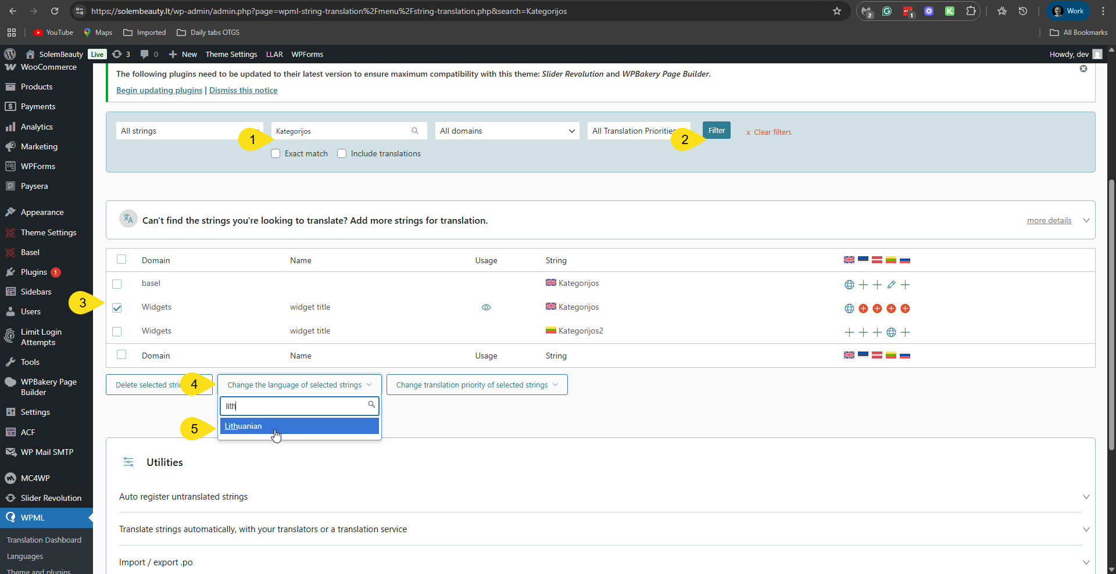
Task: Open the All Translation Priorities dropdown
Action: click(x=639, y=131)
